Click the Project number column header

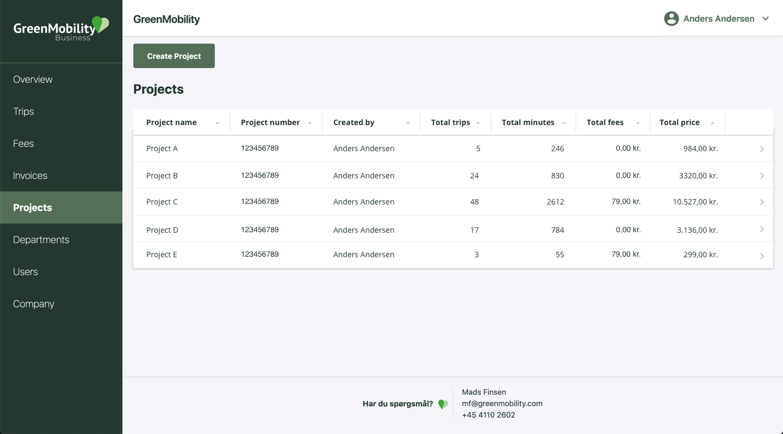point(270,122)
